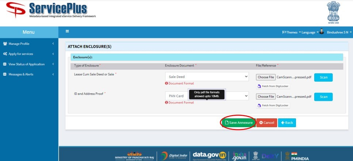Click the Enclosure Document column header
Image resolution: width=353 pixels, height=161 pixels.
click(179, 66)
